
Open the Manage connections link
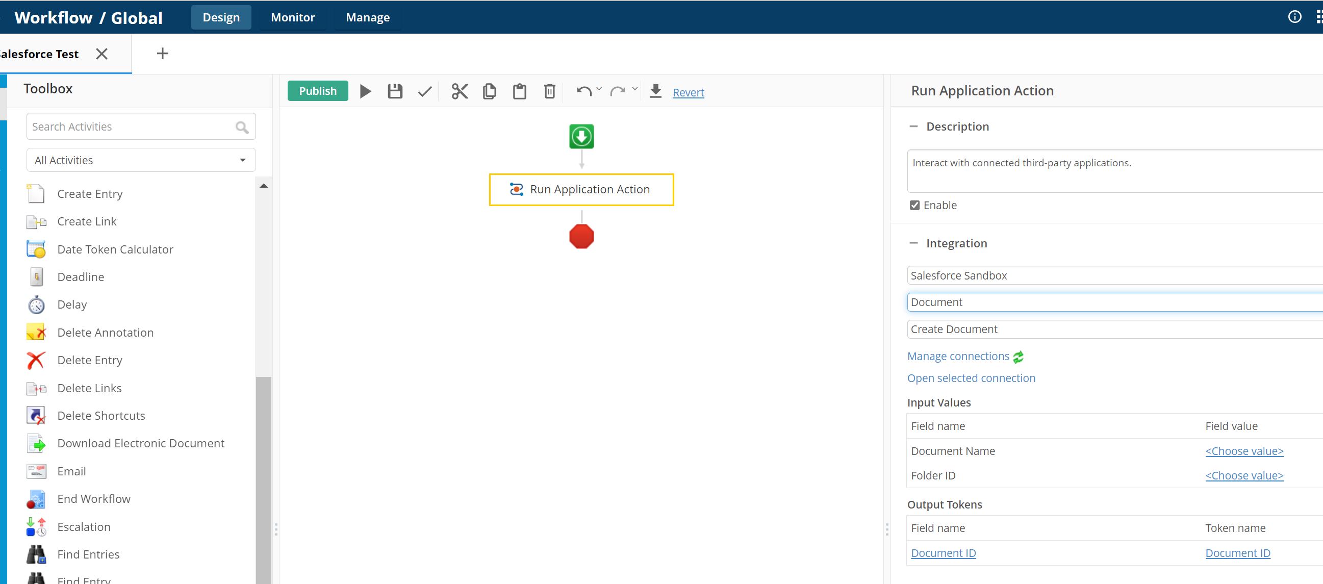point(958,356)
